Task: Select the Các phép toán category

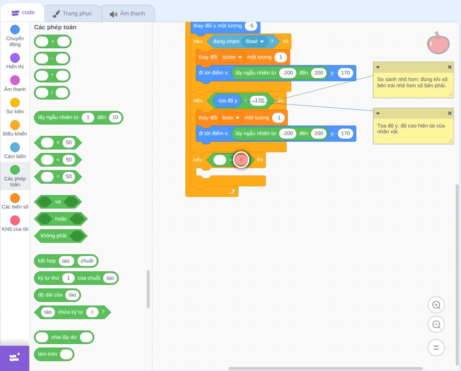Action: [15, 176]
